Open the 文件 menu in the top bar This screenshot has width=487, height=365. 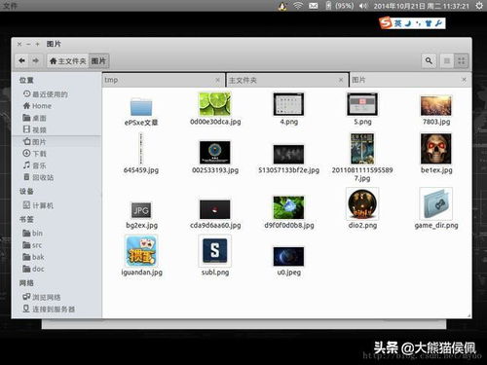[x=10, y=6]
